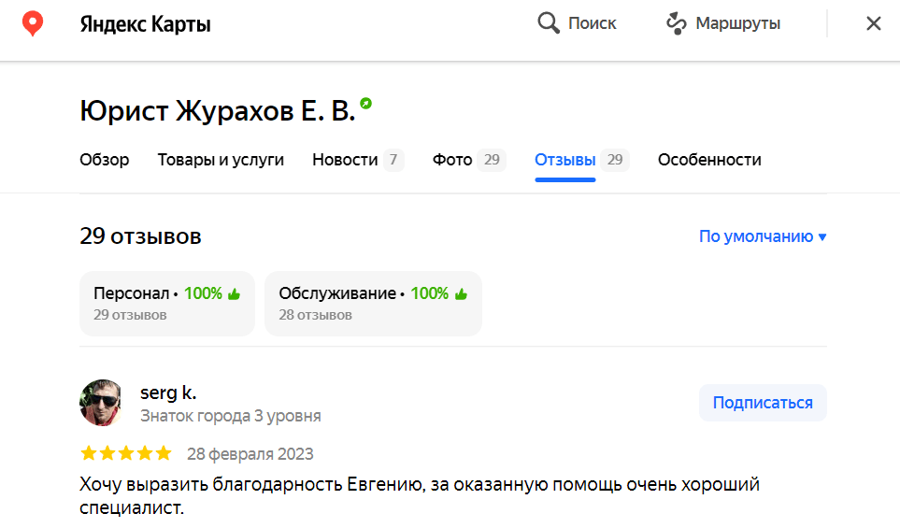
Task: Click Подписаться to follow serg k.
Action: click(763, 403)
